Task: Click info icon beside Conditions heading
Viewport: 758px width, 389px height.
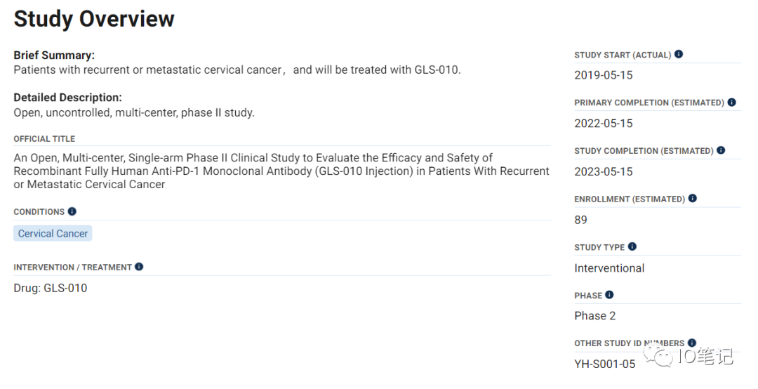Action: 72,211
